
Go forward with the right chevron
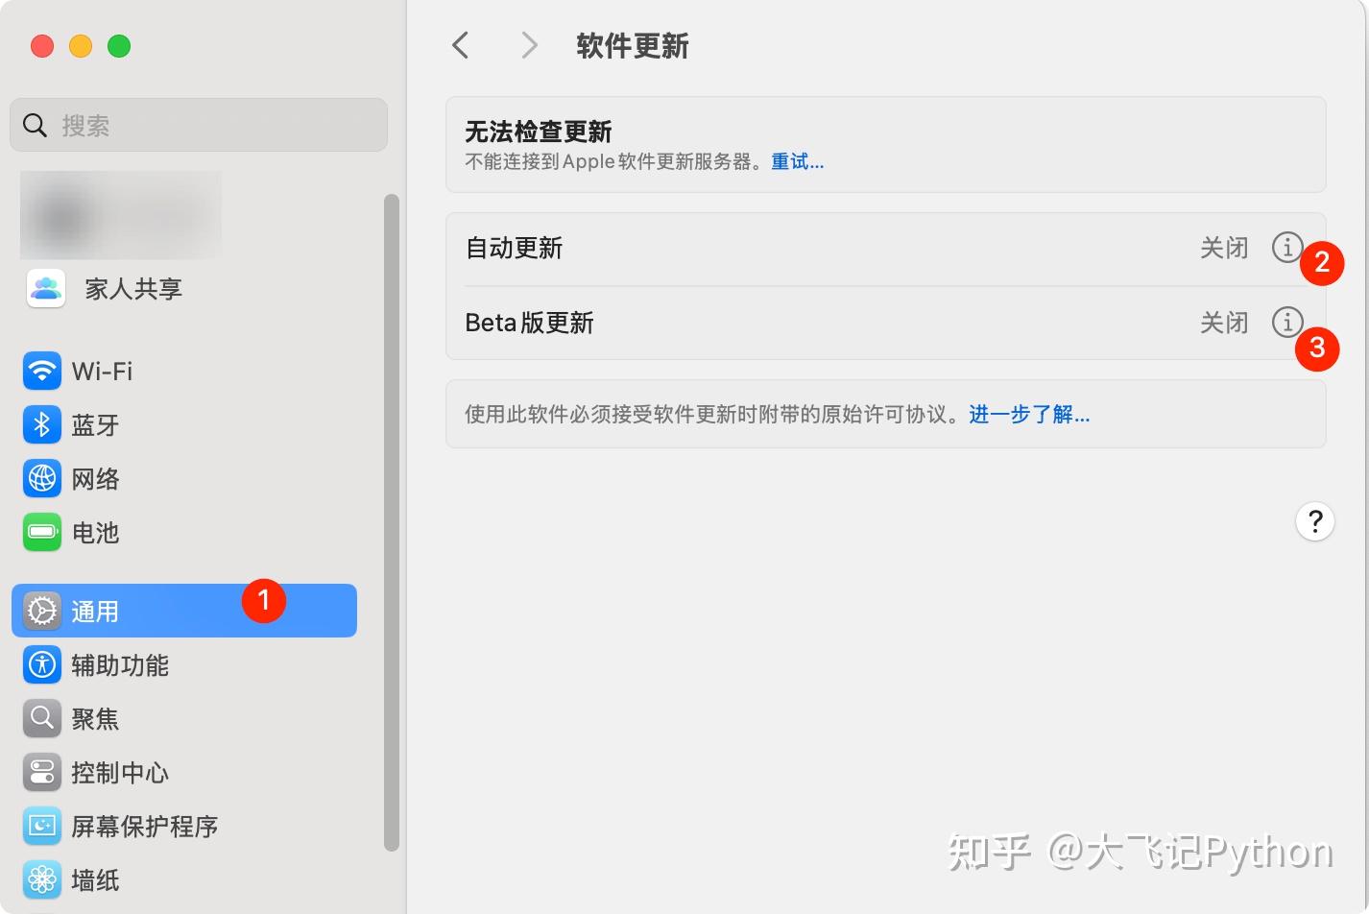[529, 45]
